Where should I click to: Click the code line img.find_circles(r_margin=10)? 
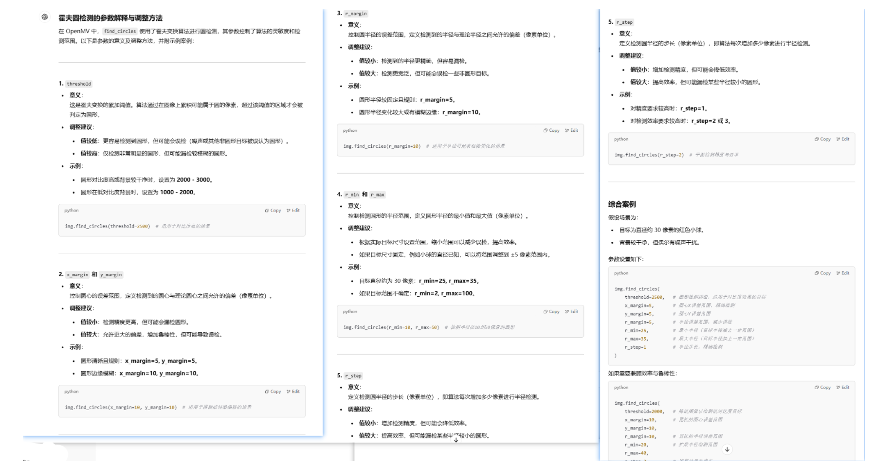tap(382, 146)
